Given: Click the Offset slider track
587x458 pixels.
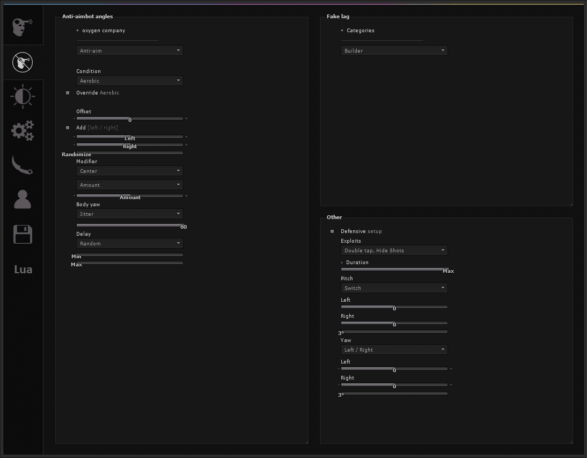Looking at the screenshot, I should click(129, 118).
